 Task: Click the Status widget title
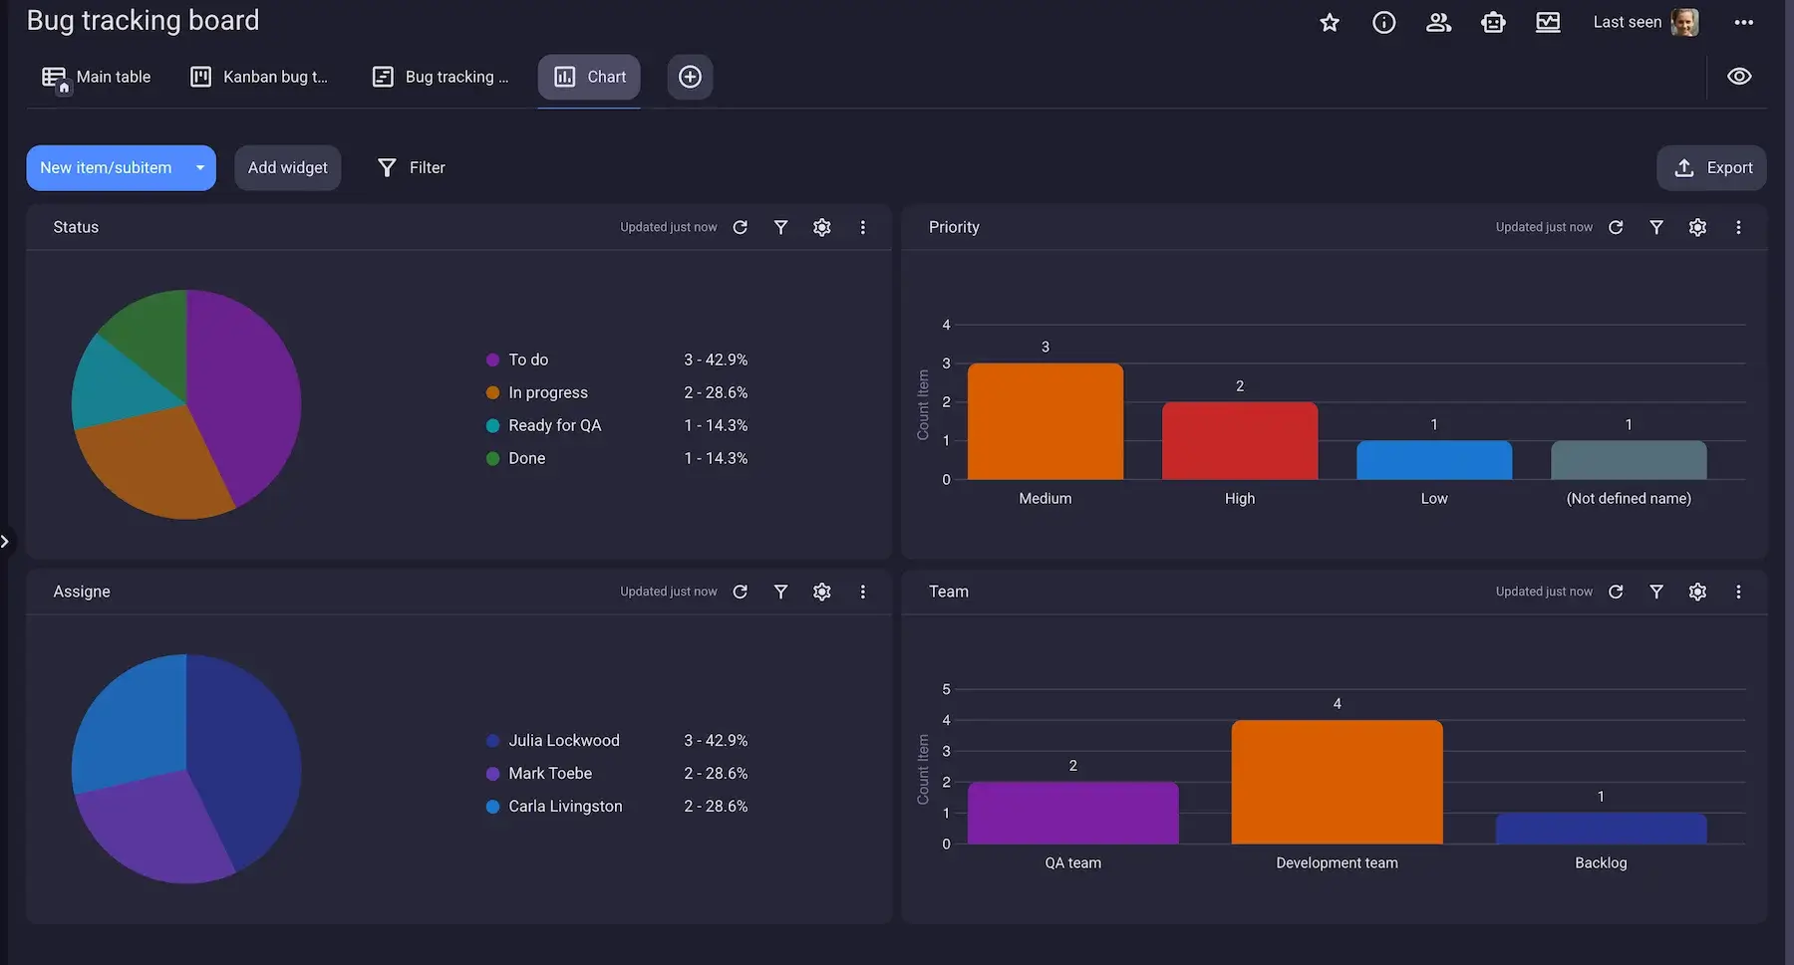click(x=76, y=227)
